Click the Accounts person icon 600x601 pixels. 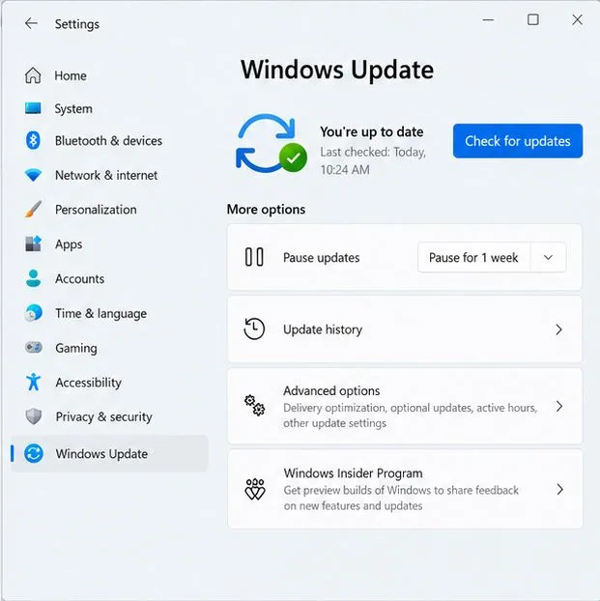(x=34, y=278)
